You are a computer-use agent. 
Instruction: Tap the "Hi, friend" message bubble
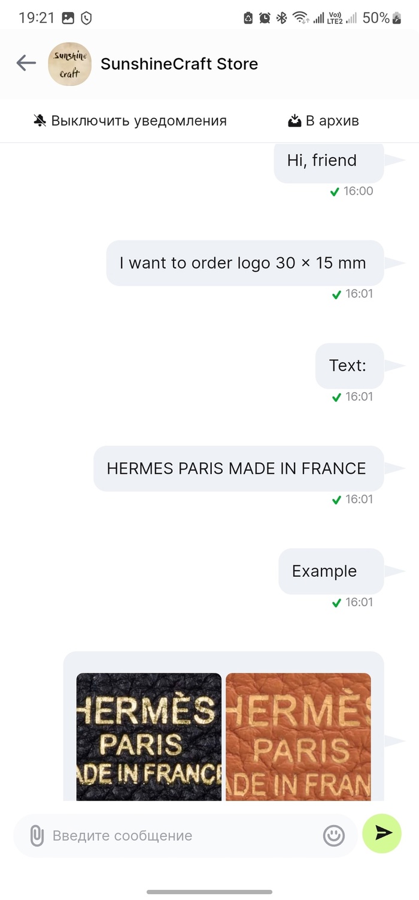pos(328,161)
